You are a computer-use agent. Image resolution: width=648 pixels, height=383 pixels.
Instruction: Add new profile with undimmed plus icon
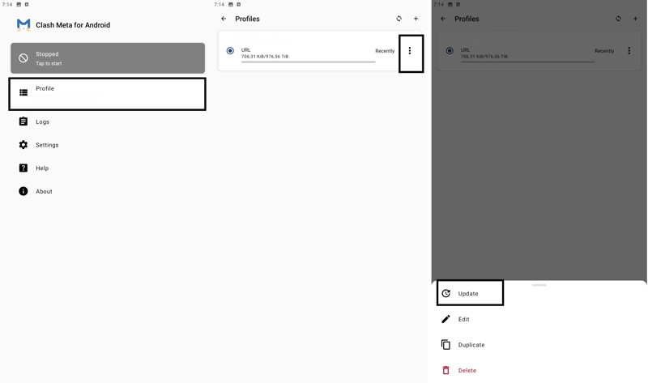point(416,19)
